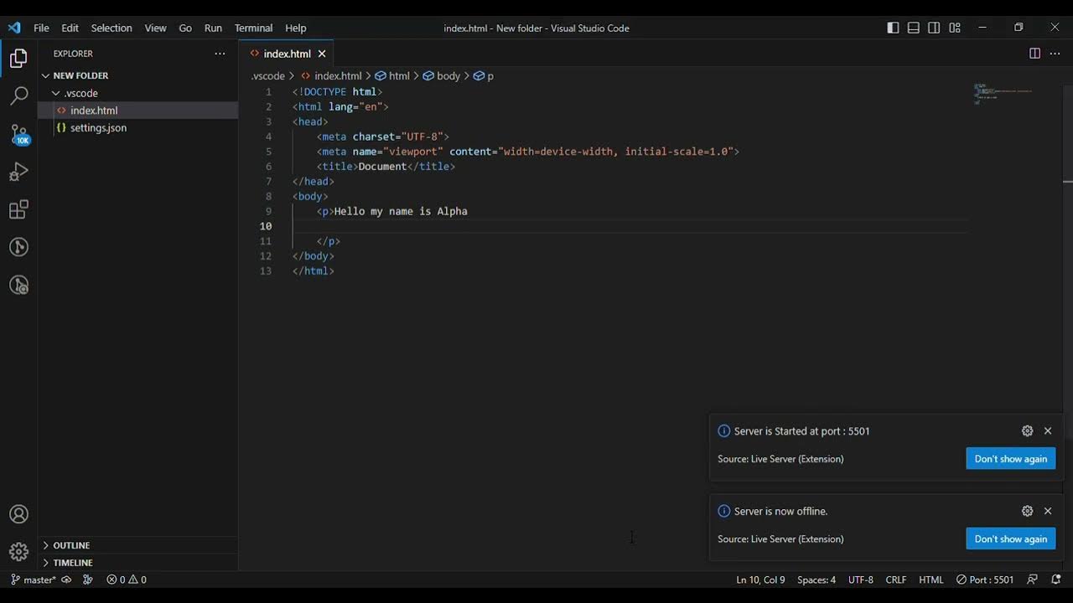Open the Search view in activity bar
This screenshot has width=1073, height=603.
tap(18, 96)
